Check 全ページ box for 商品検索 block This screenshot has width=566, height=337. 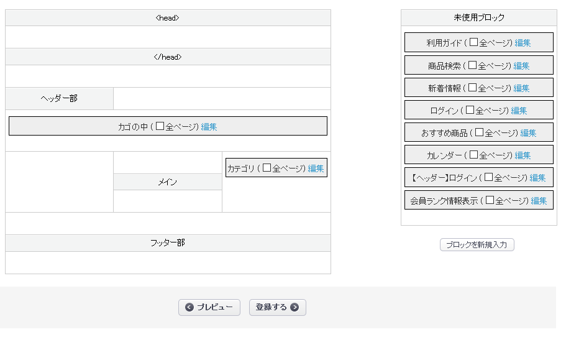point(472,65)
